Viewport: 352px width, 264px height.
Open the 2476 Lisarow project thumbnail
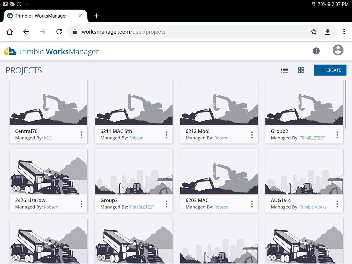click(48, 172)
